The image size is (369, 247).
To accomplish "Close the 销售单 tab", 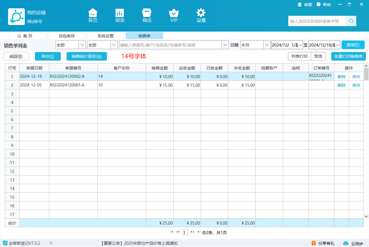I will point(160,36).
